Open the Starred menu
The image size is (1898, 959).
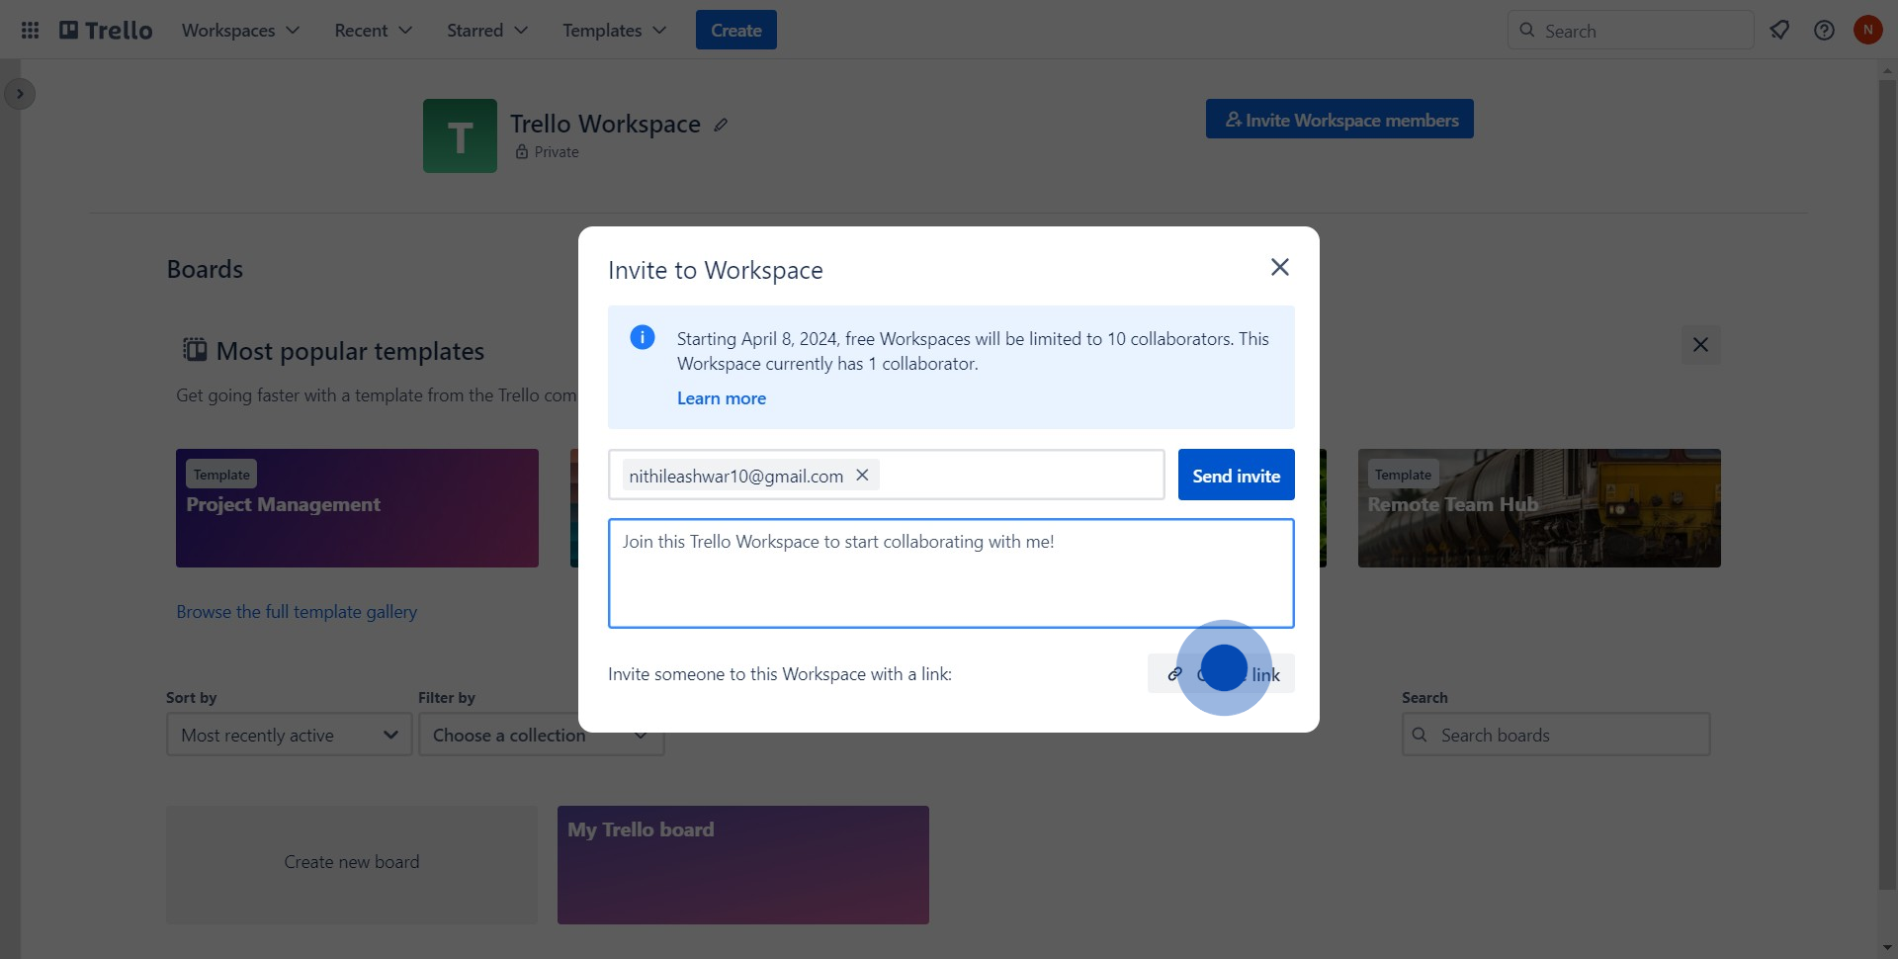pos(486,31)
